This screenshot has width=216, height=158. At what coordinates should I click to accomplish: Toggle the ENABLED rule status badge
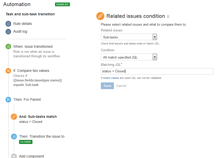62,5
